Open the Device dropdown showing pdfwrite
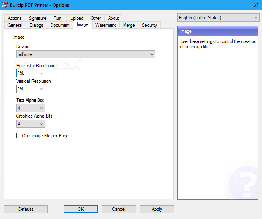Image resolution: width=262 pixels, height=219 pixels. click(86, 54)
